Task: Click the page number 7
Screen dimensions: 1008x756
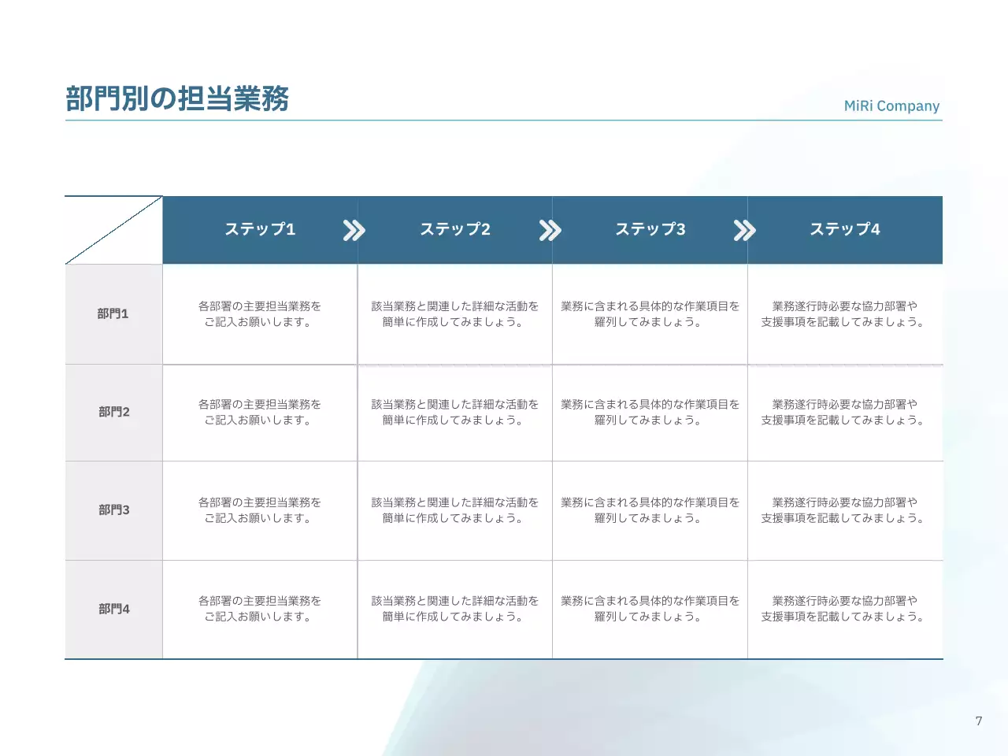Action: (x=979, y=720)
